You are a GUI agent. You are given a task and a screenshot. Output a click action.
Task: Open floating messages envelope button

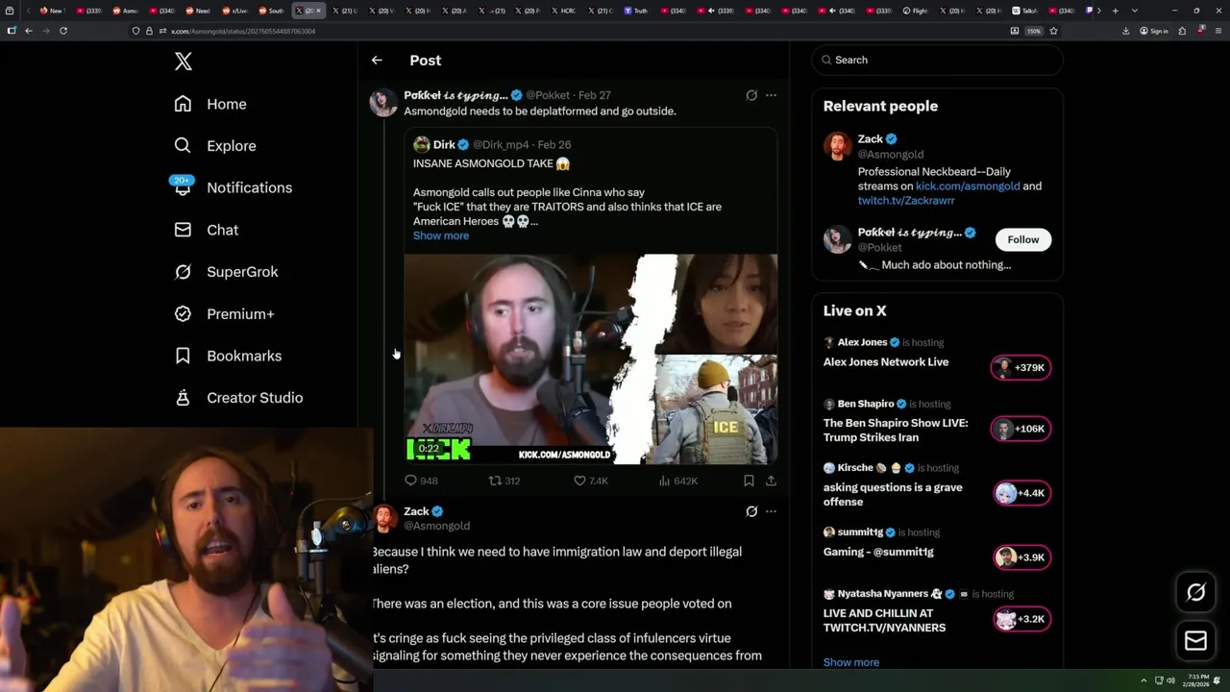(1195, 640)
